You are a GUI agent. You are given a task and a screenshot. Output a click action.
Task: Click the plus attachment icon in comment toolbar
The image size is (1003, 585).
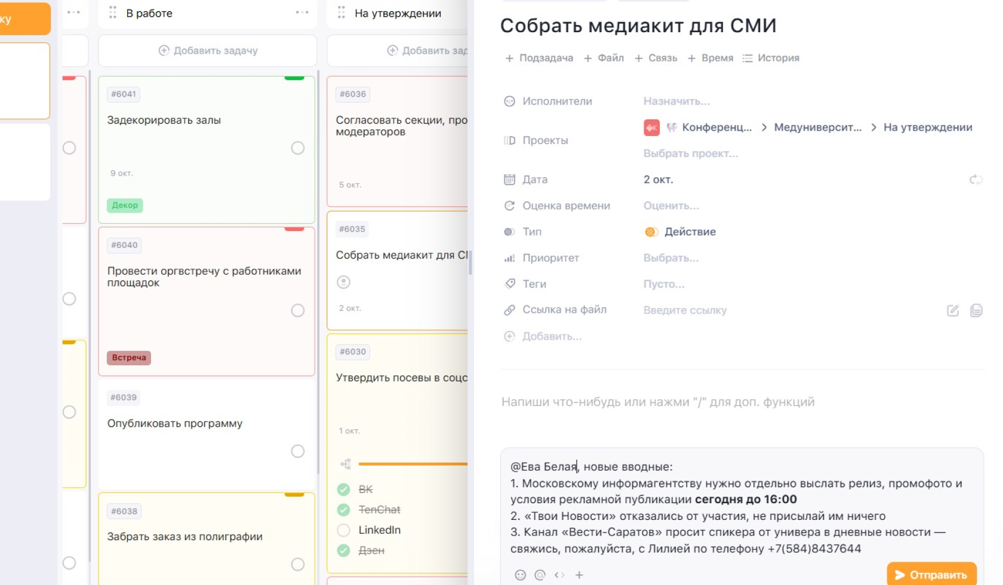tap(579, 575)
